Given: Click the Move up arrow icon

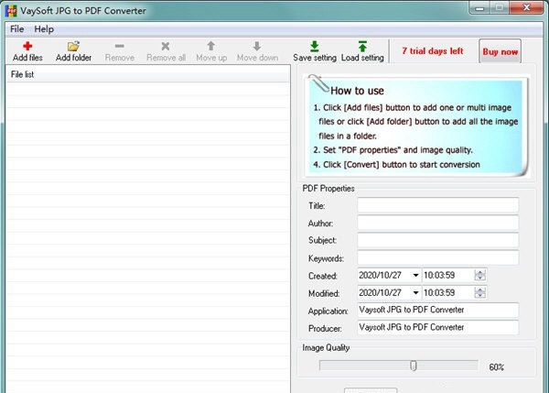Looking at the screenshot, I should 210,46.
